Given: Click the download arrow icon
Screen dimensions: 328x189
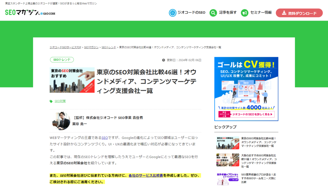Looking at the screenshot, I should click(284, 13).
